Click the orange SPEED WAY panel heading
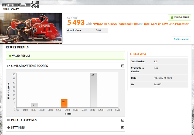This screenshot has width=194, height=135. tap(138, 54)
